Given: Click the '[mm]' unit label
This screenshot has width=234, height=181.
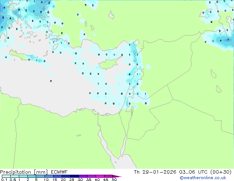Looking at the screenshot, I should click(x=41, y=172).
